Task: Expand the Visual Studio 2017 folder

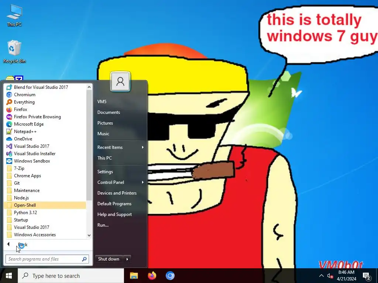Action: point(45,227)
